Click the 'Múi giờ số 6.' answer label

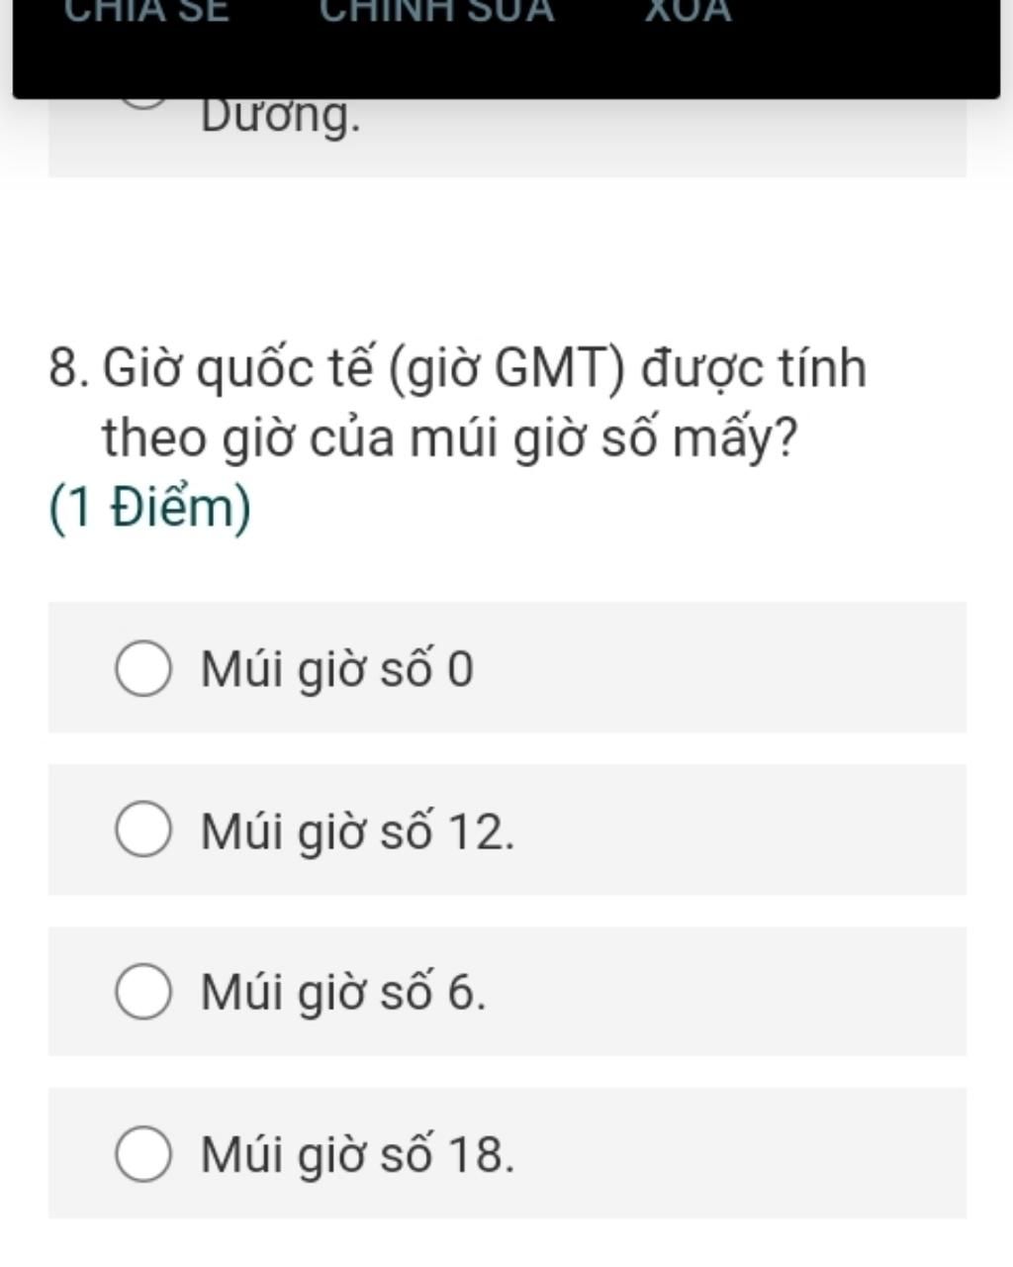click(343, 992)
